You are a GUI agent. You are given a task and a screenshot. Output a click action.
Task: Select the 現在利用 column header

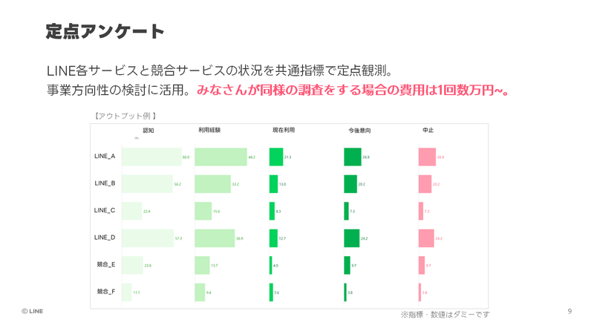[x=284, y=131]
